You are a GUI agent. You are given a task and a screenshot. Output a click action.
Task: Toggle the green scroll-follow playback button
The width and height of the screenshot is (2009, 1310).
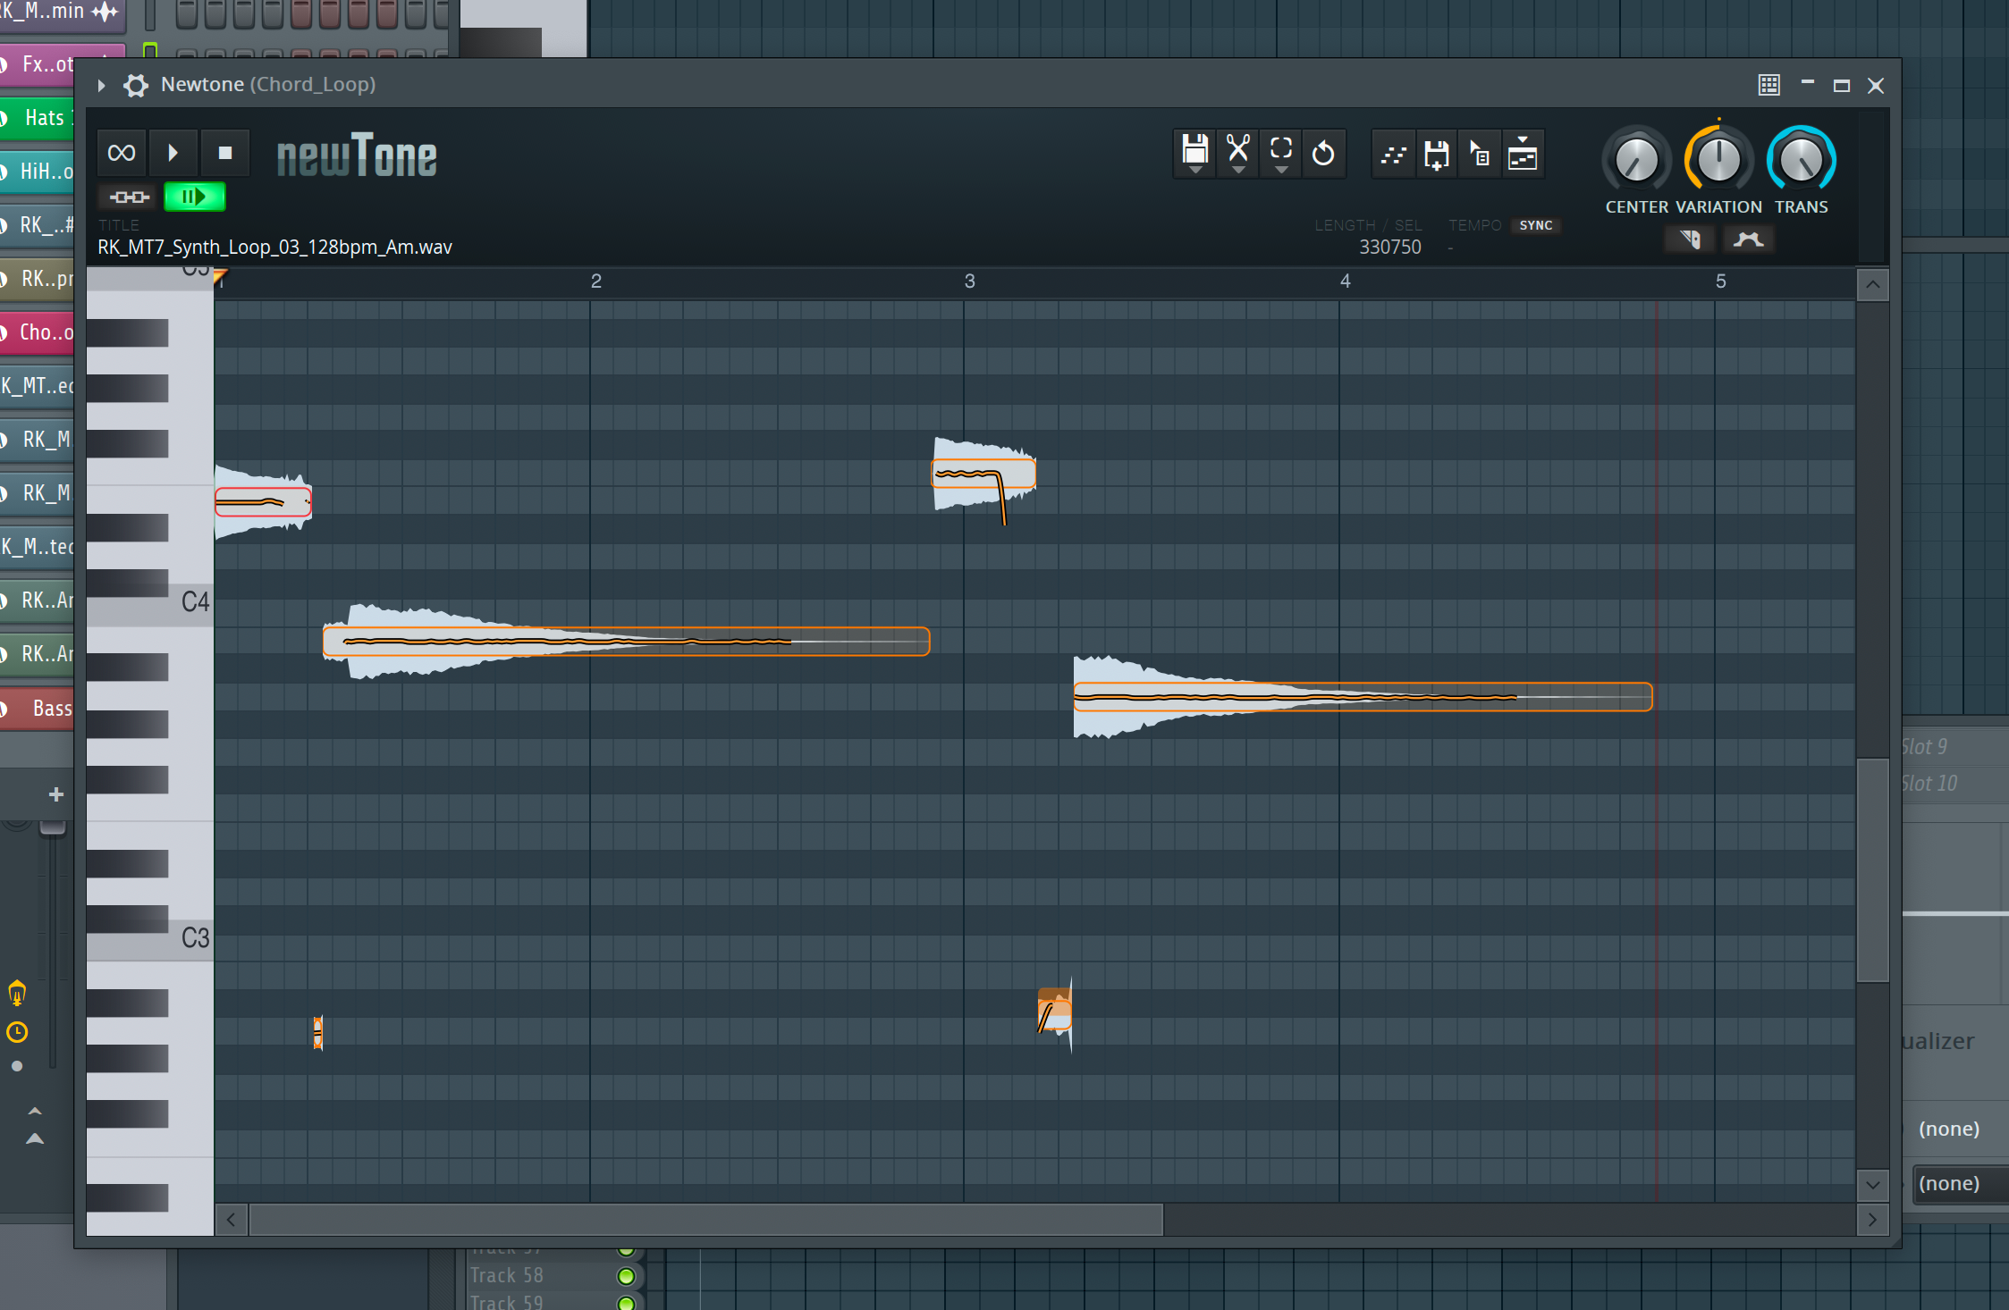(195, 197)
